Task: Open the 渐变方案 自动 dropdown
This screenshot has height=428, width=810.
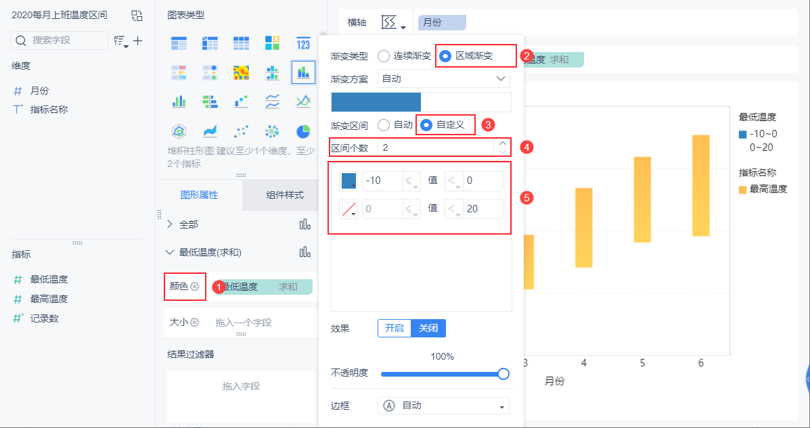Action: pyautogui.click(x=444, y=78)
